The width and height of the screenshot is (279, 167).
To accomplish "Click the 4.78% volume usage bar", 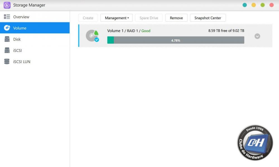I will 176,40.
